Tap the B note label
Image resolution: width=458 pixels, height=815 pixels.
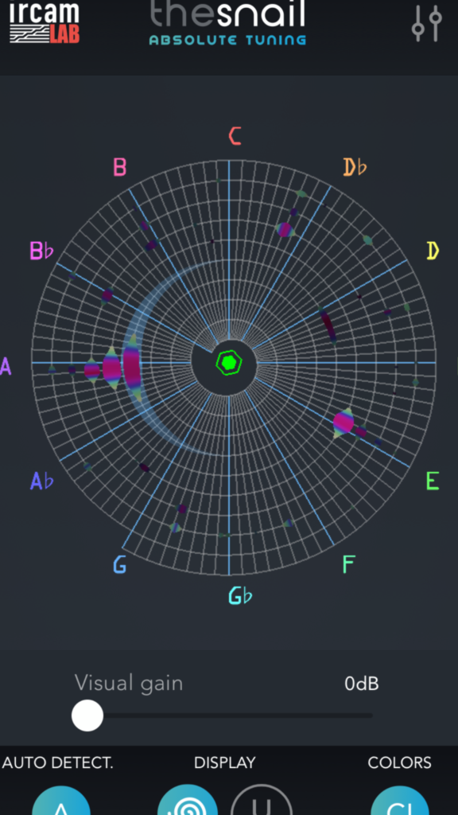pos(119,167)
